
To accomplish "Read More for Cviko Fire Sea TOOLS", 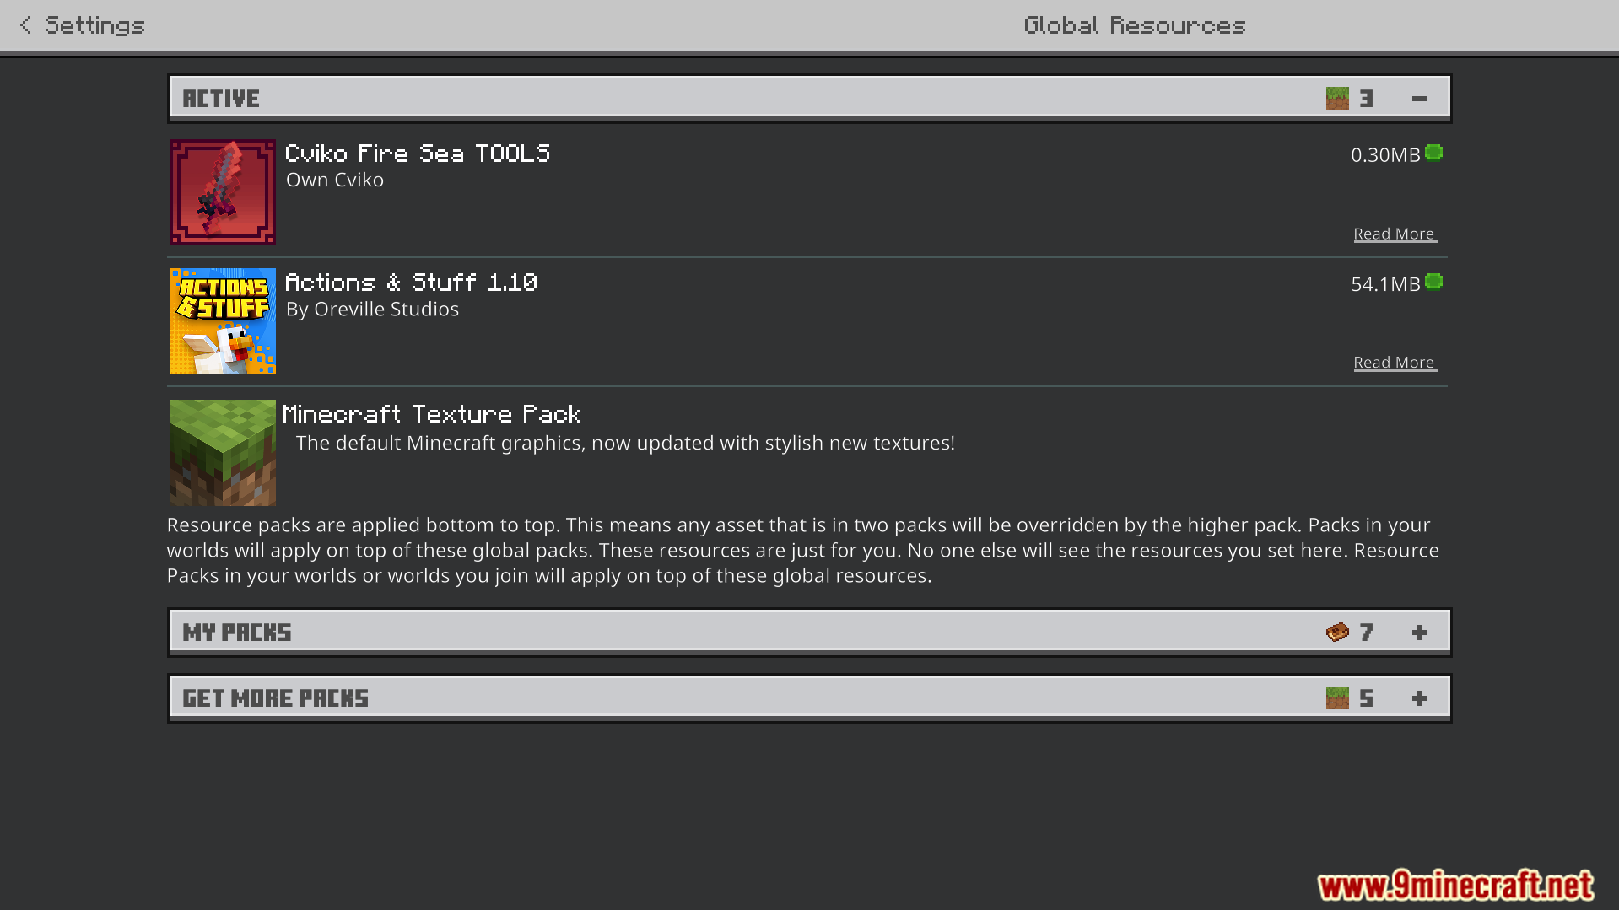I will coord(1395,234).
